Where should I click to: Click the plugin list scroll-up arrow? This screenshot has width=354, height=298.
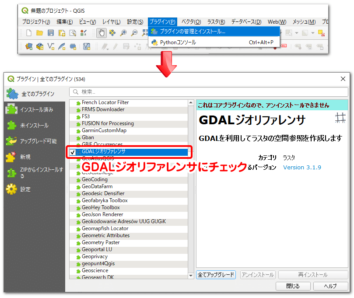(x=191, y=103)
